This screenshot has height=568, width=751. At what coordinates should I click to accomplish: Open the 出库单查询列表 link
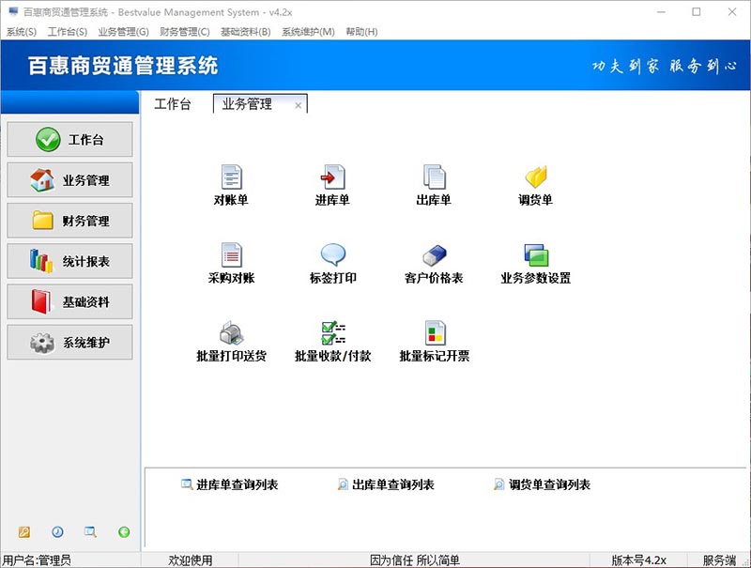click(392, 485)
